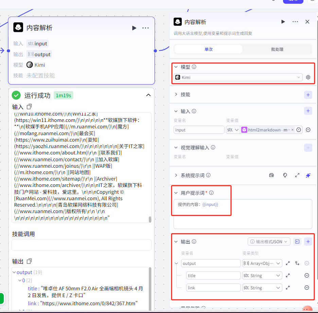Copy the run 输出 content

click(29, 261)
